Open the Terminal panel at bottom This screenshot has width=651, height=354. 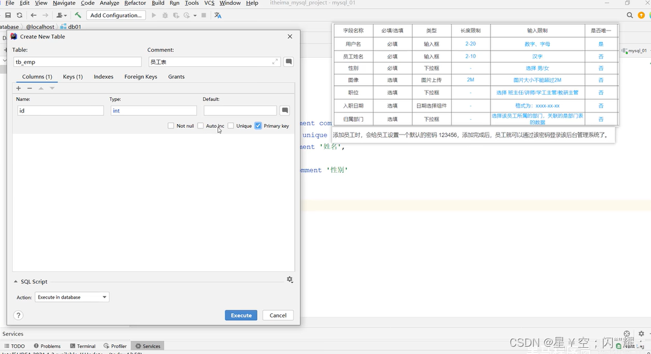[x=83, y=345]
